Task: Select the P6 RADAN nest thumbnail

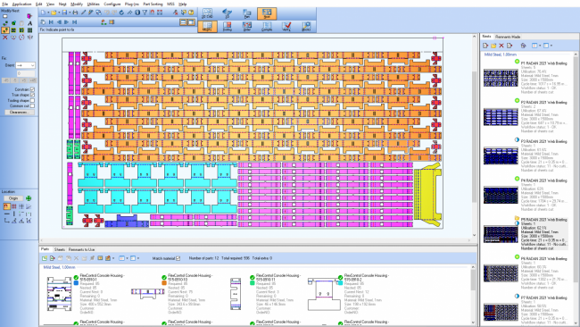Action: (x=501, y=273)
